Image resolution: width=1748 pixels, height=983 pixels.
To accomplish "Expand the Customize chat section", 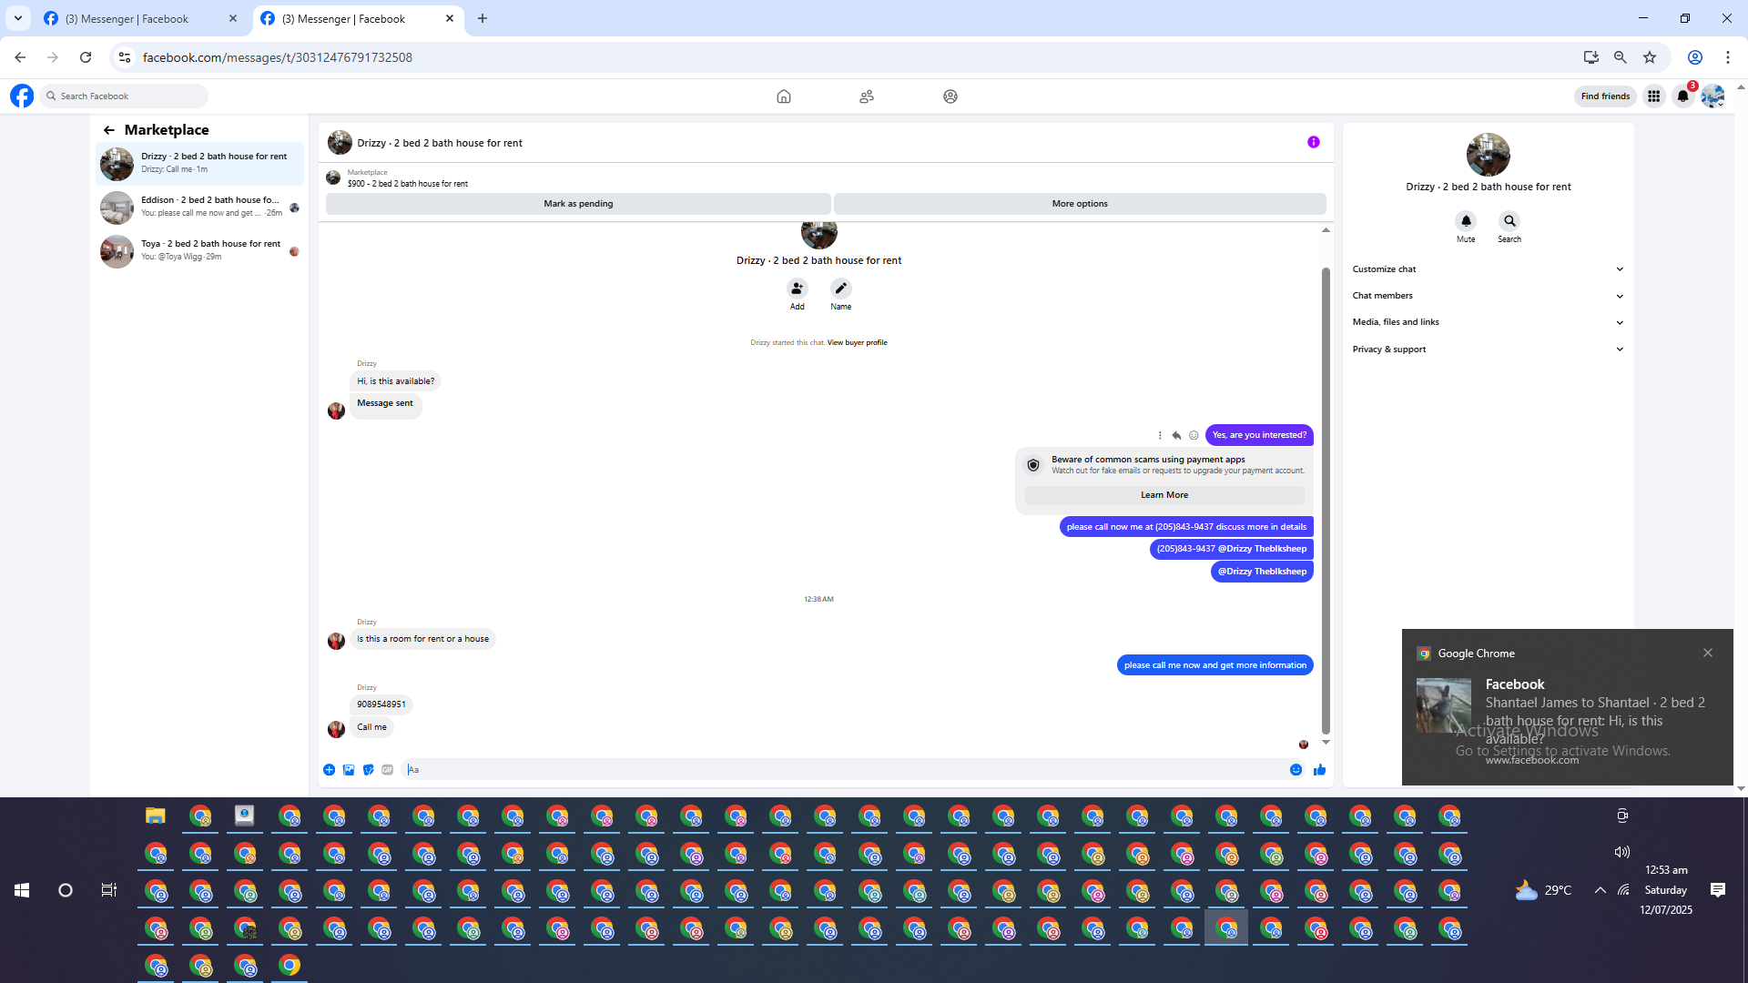I will click(1488, 269).
